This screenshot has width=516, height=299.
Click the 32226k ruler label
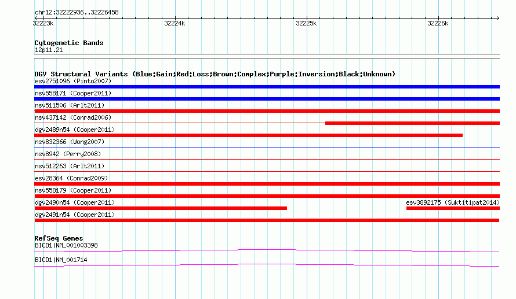click(438, 23)
